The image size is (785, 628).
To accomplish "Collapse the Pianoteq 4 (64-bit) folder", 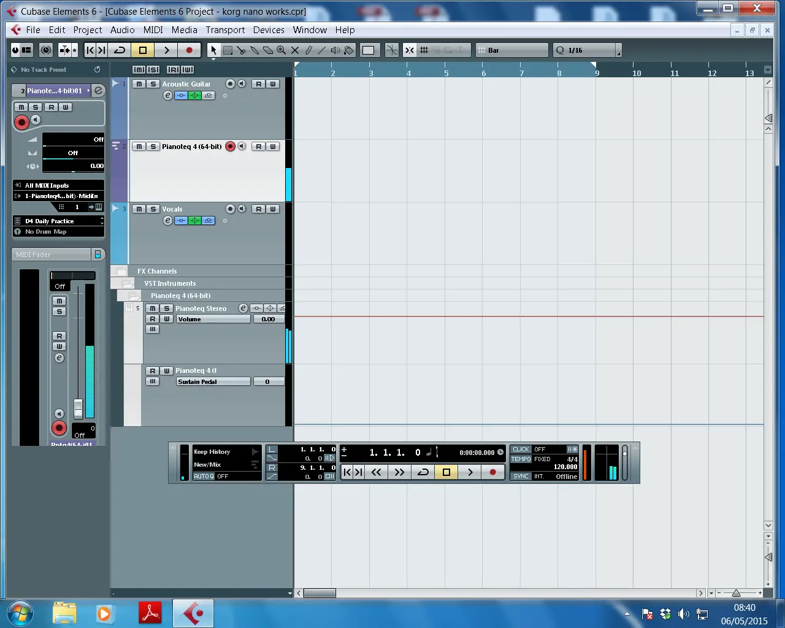I will [134, 296].
